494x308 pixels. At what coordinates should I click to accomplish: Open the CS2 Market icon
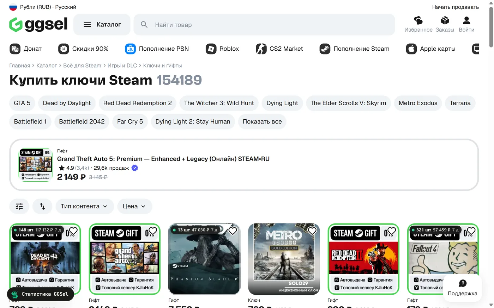(x=261, y=49)
